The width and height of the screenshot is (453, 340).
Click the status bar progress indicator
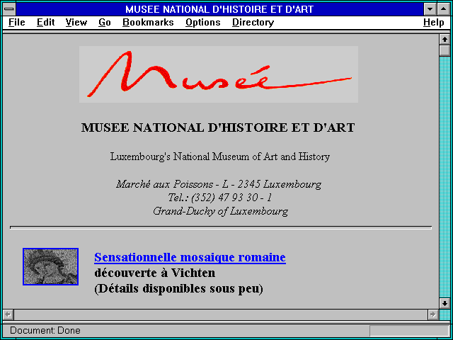click(x=409, y=331)
